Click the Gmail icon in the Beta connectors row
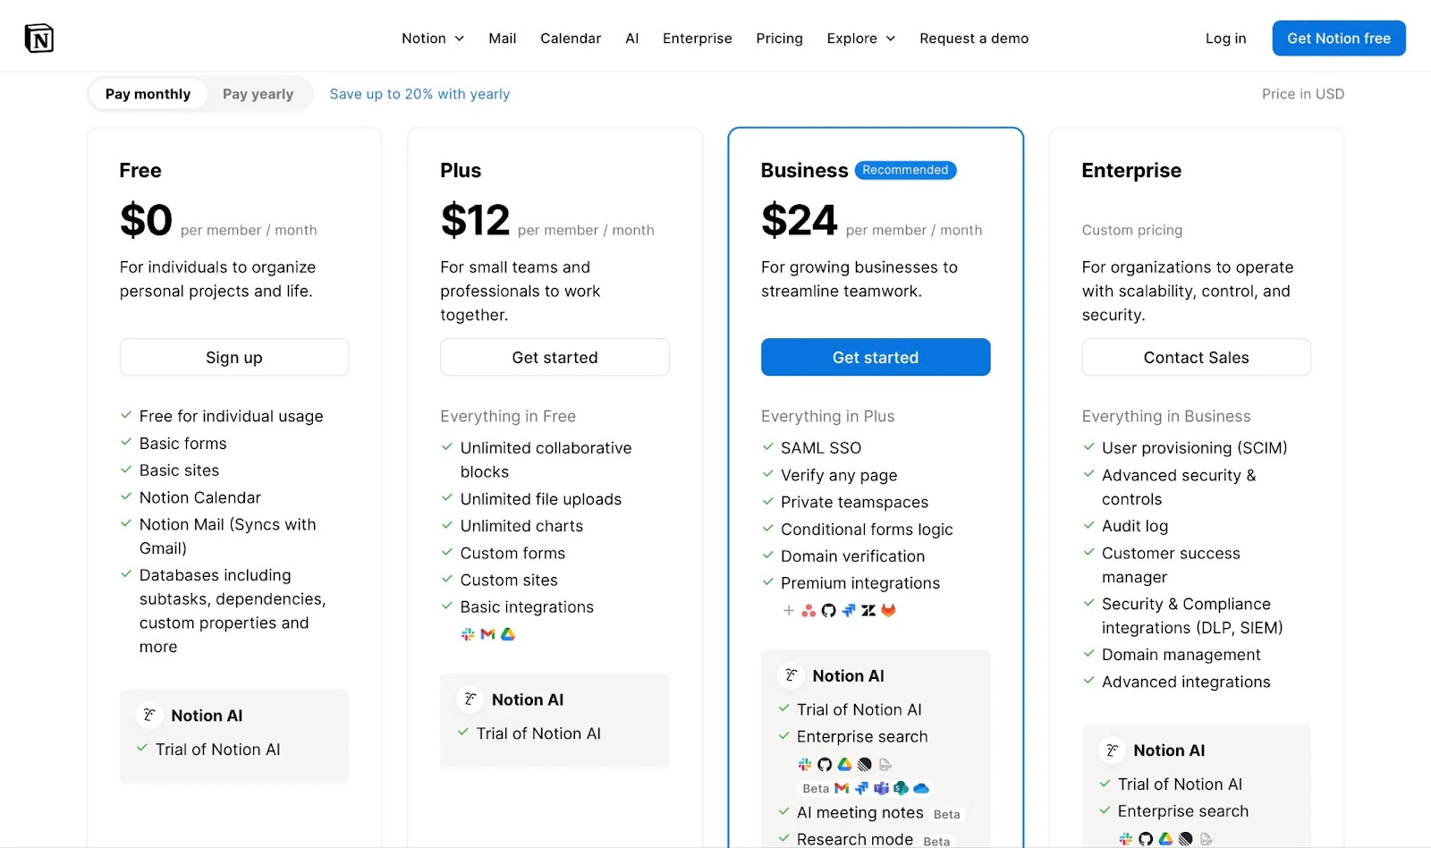This screenshot has height=848, width=1431. tap(842, 788)
